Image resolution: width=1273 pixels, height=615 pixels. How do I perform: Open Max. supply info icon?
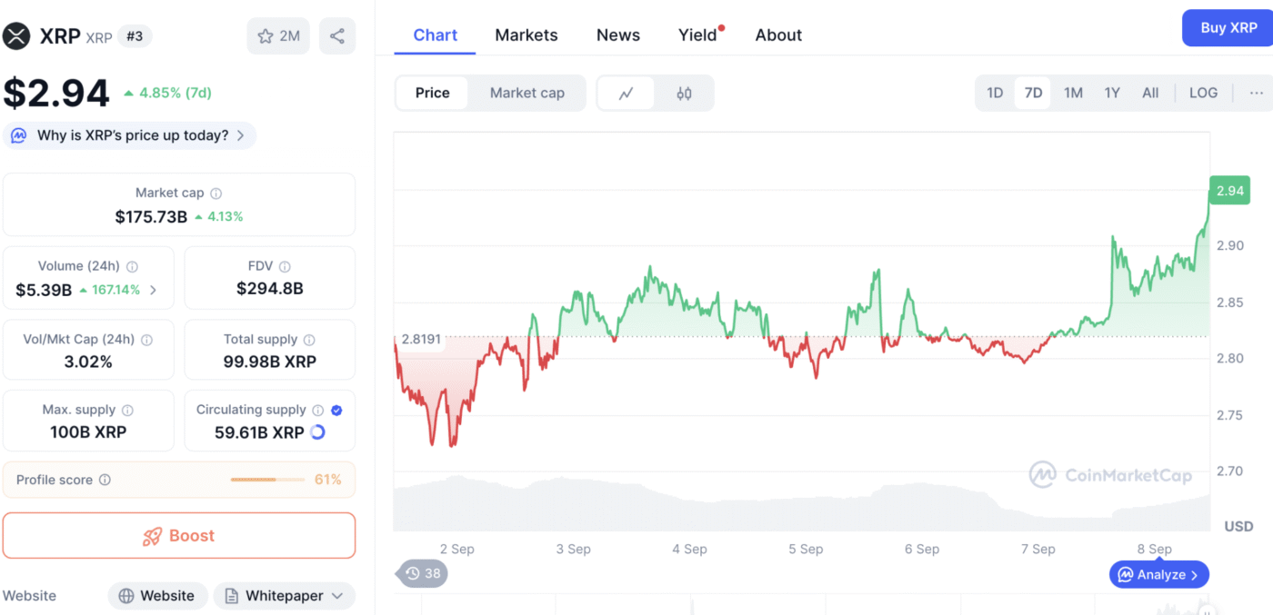[127, 411]
